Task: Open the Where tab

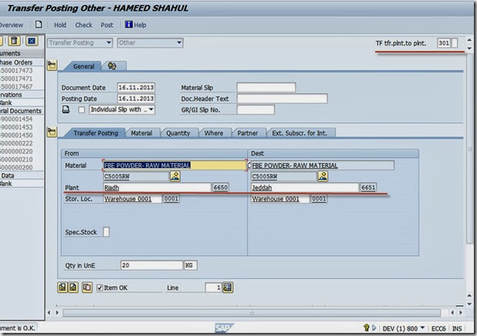Action: pyautogui.click(x=214, y=133)
